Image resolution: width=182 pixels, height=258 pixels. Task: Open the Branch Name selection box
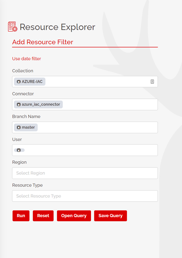click(x=97, y=127)
